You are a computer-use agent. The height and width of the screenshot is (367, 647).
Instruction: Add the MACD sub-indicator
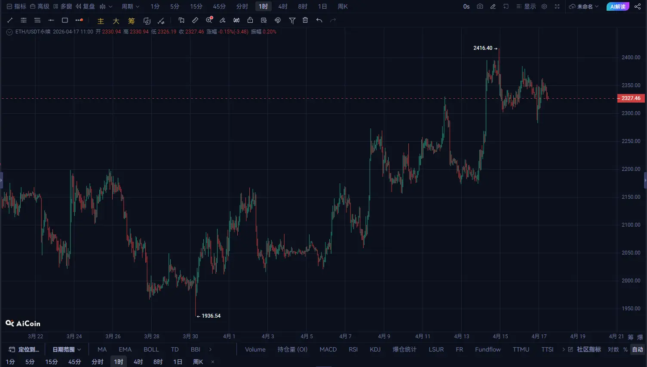pos(328,349)
